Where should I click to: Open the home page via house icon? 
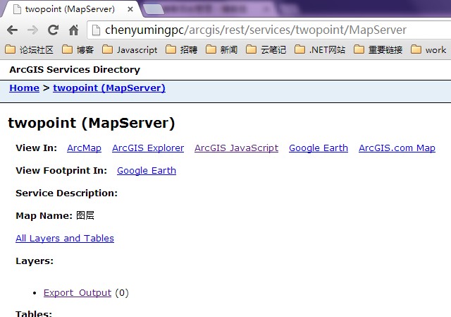pos(73,30)
